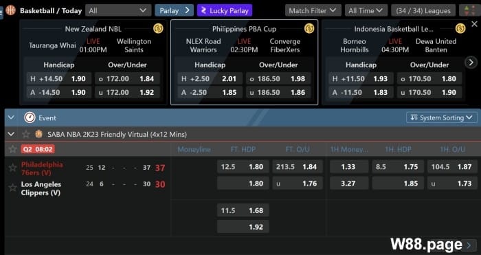
Task: Click the Q2 08:02 live timer badge
Action: pyautogui.click(x=38, y=149)
